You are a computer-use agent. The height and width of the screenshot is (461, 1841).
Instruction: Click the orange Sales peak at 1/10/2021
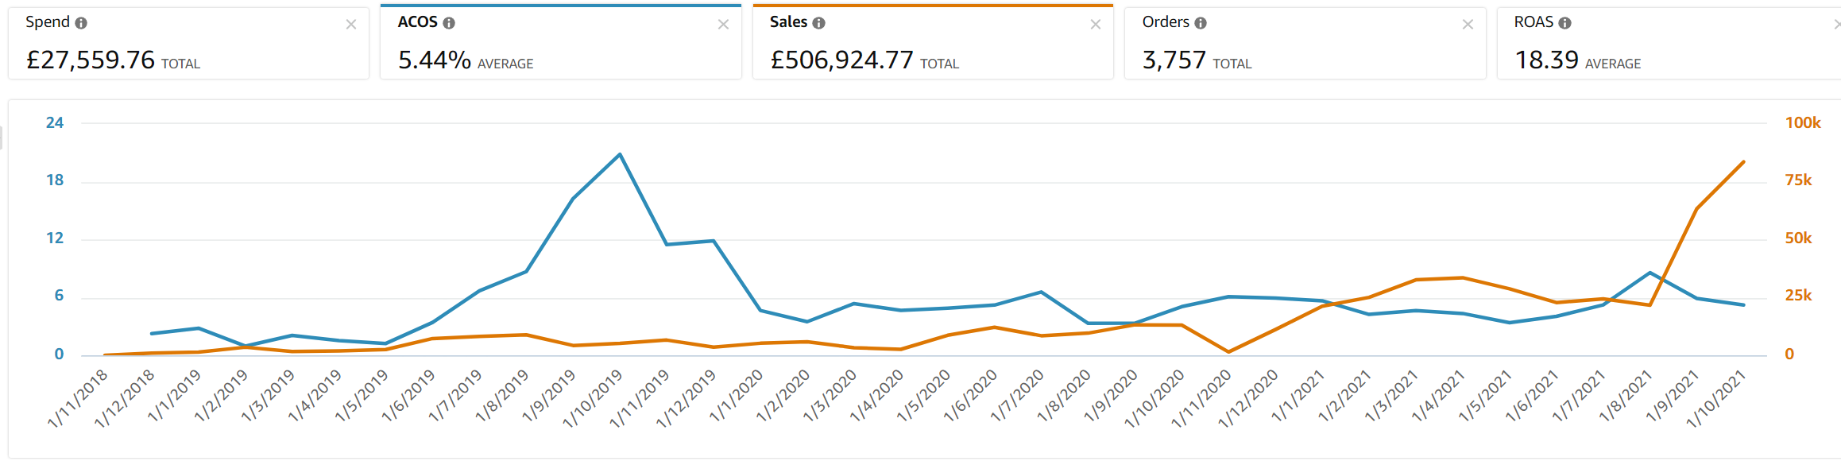pos(1743,162)
